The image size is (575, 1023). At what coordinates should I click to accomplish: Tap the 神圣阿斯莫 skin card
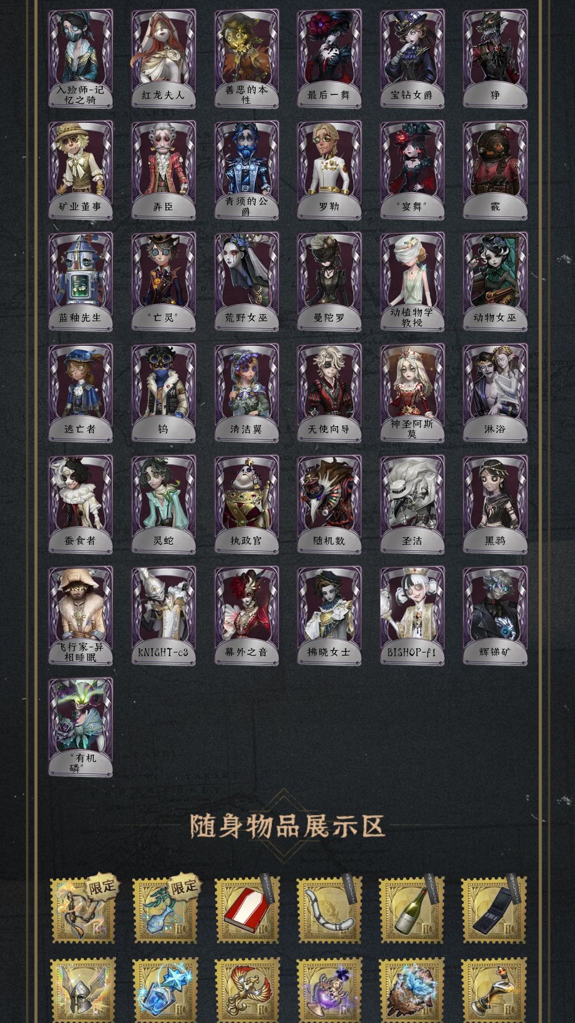[x=412, y=393]
